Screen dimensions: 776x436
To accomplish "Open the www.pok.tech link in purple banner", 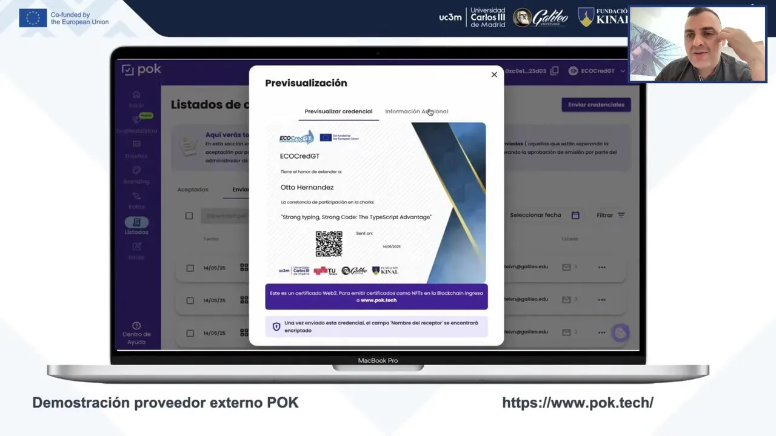I will click(x=378, y=300).
